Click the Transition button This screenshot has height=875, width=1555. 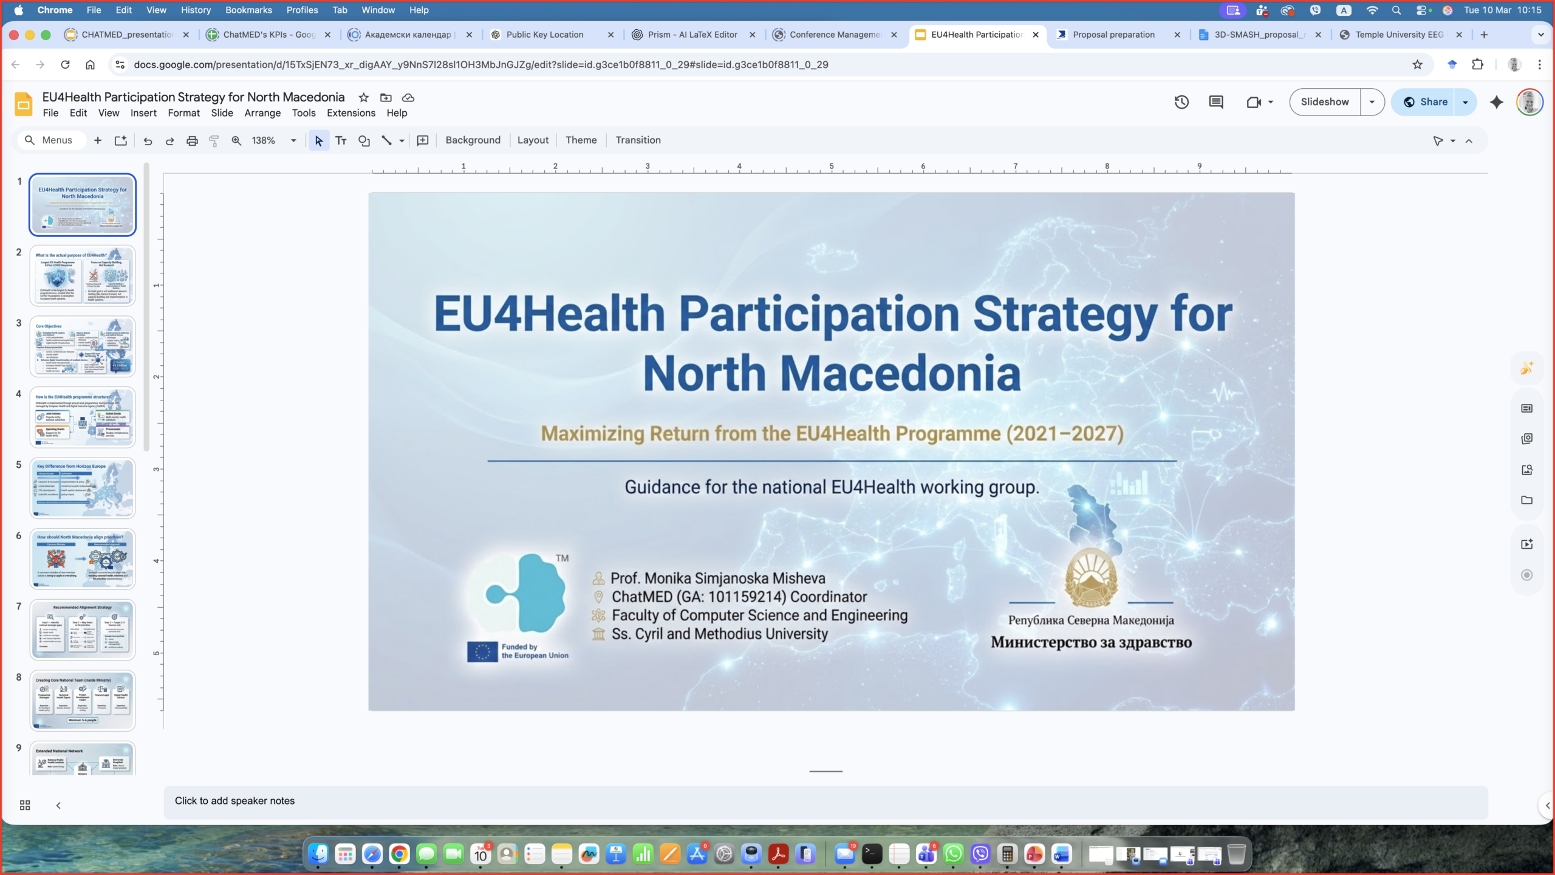click(638, 140)
